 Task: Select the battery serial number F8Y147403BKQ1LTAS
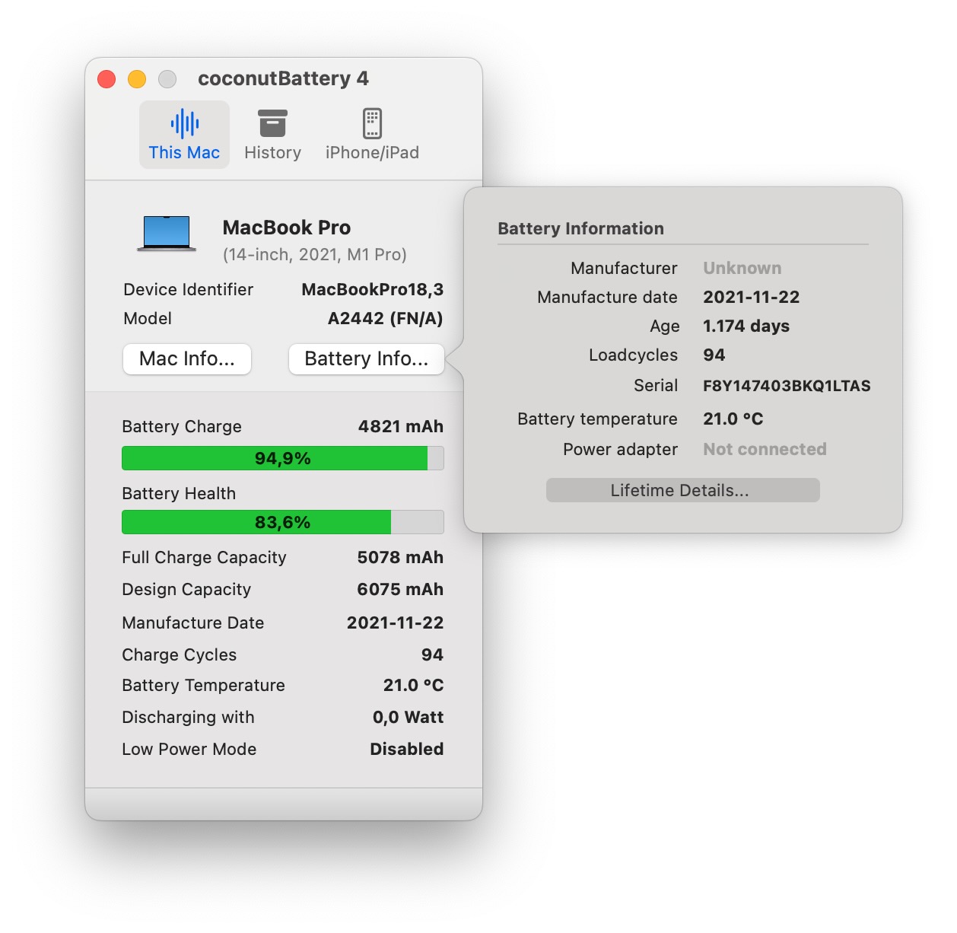tap(786, 386)
